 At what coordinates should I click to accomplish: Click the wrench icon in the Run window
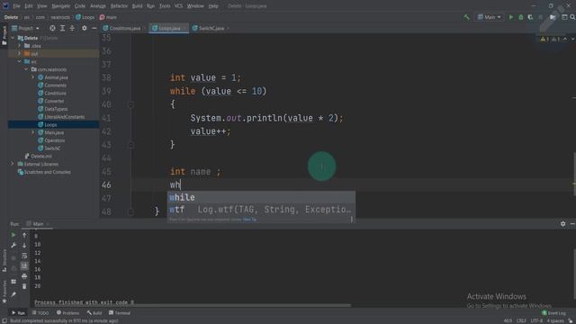tap(13, 245)
